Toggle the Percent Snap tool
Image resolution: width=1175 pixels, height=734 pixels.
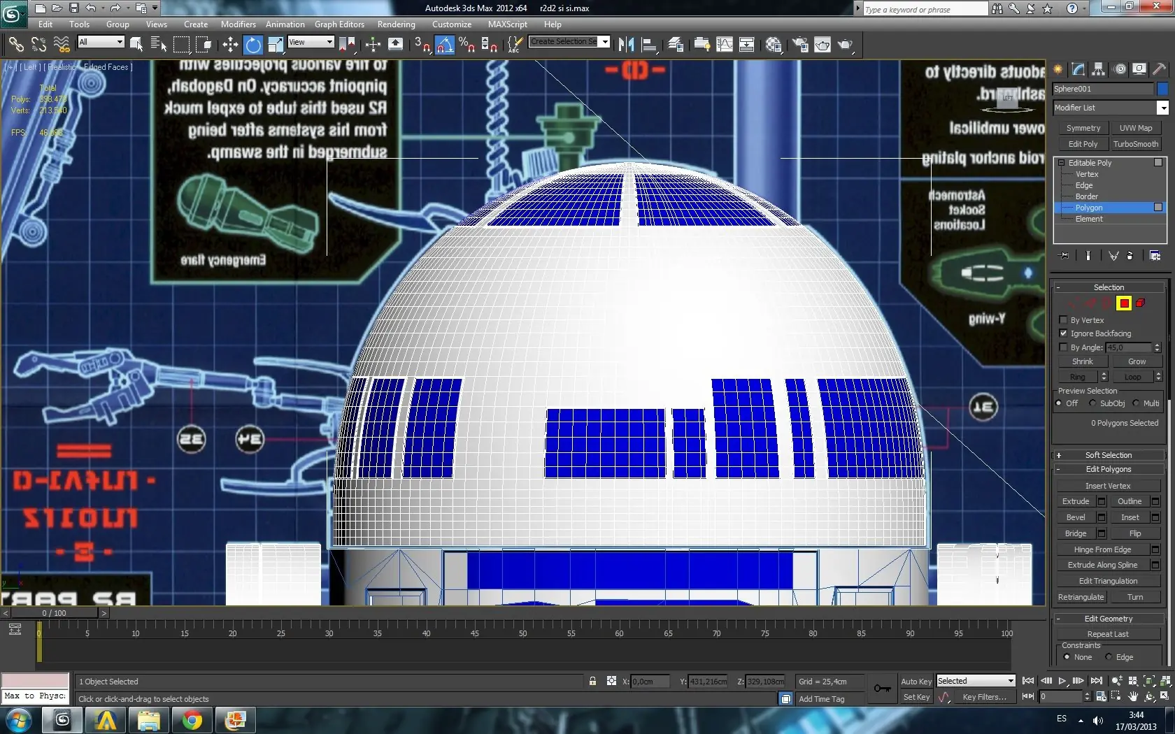coord(467,45)
